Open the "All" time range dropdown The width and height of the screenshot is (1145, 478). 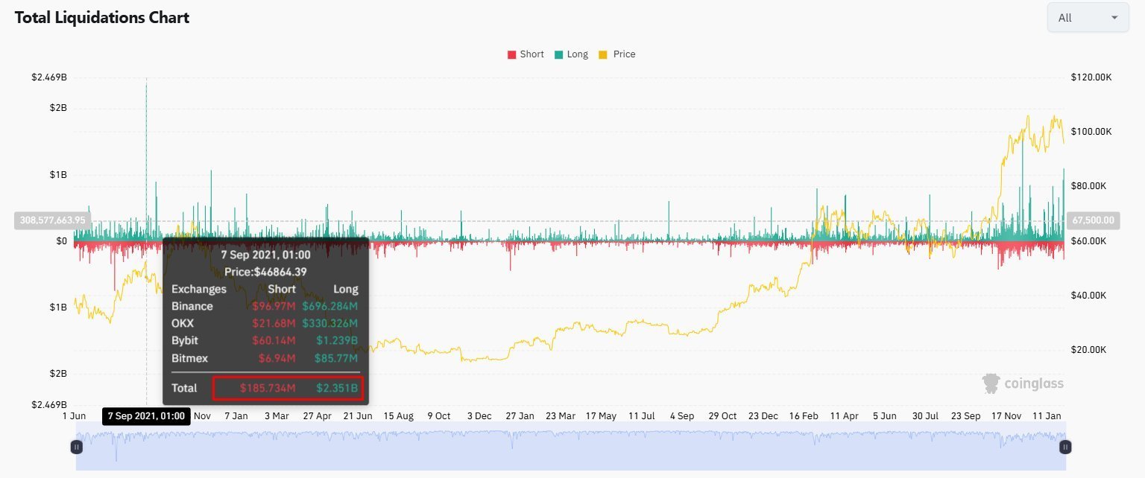pyautogui.click(x=1087, y=18)
